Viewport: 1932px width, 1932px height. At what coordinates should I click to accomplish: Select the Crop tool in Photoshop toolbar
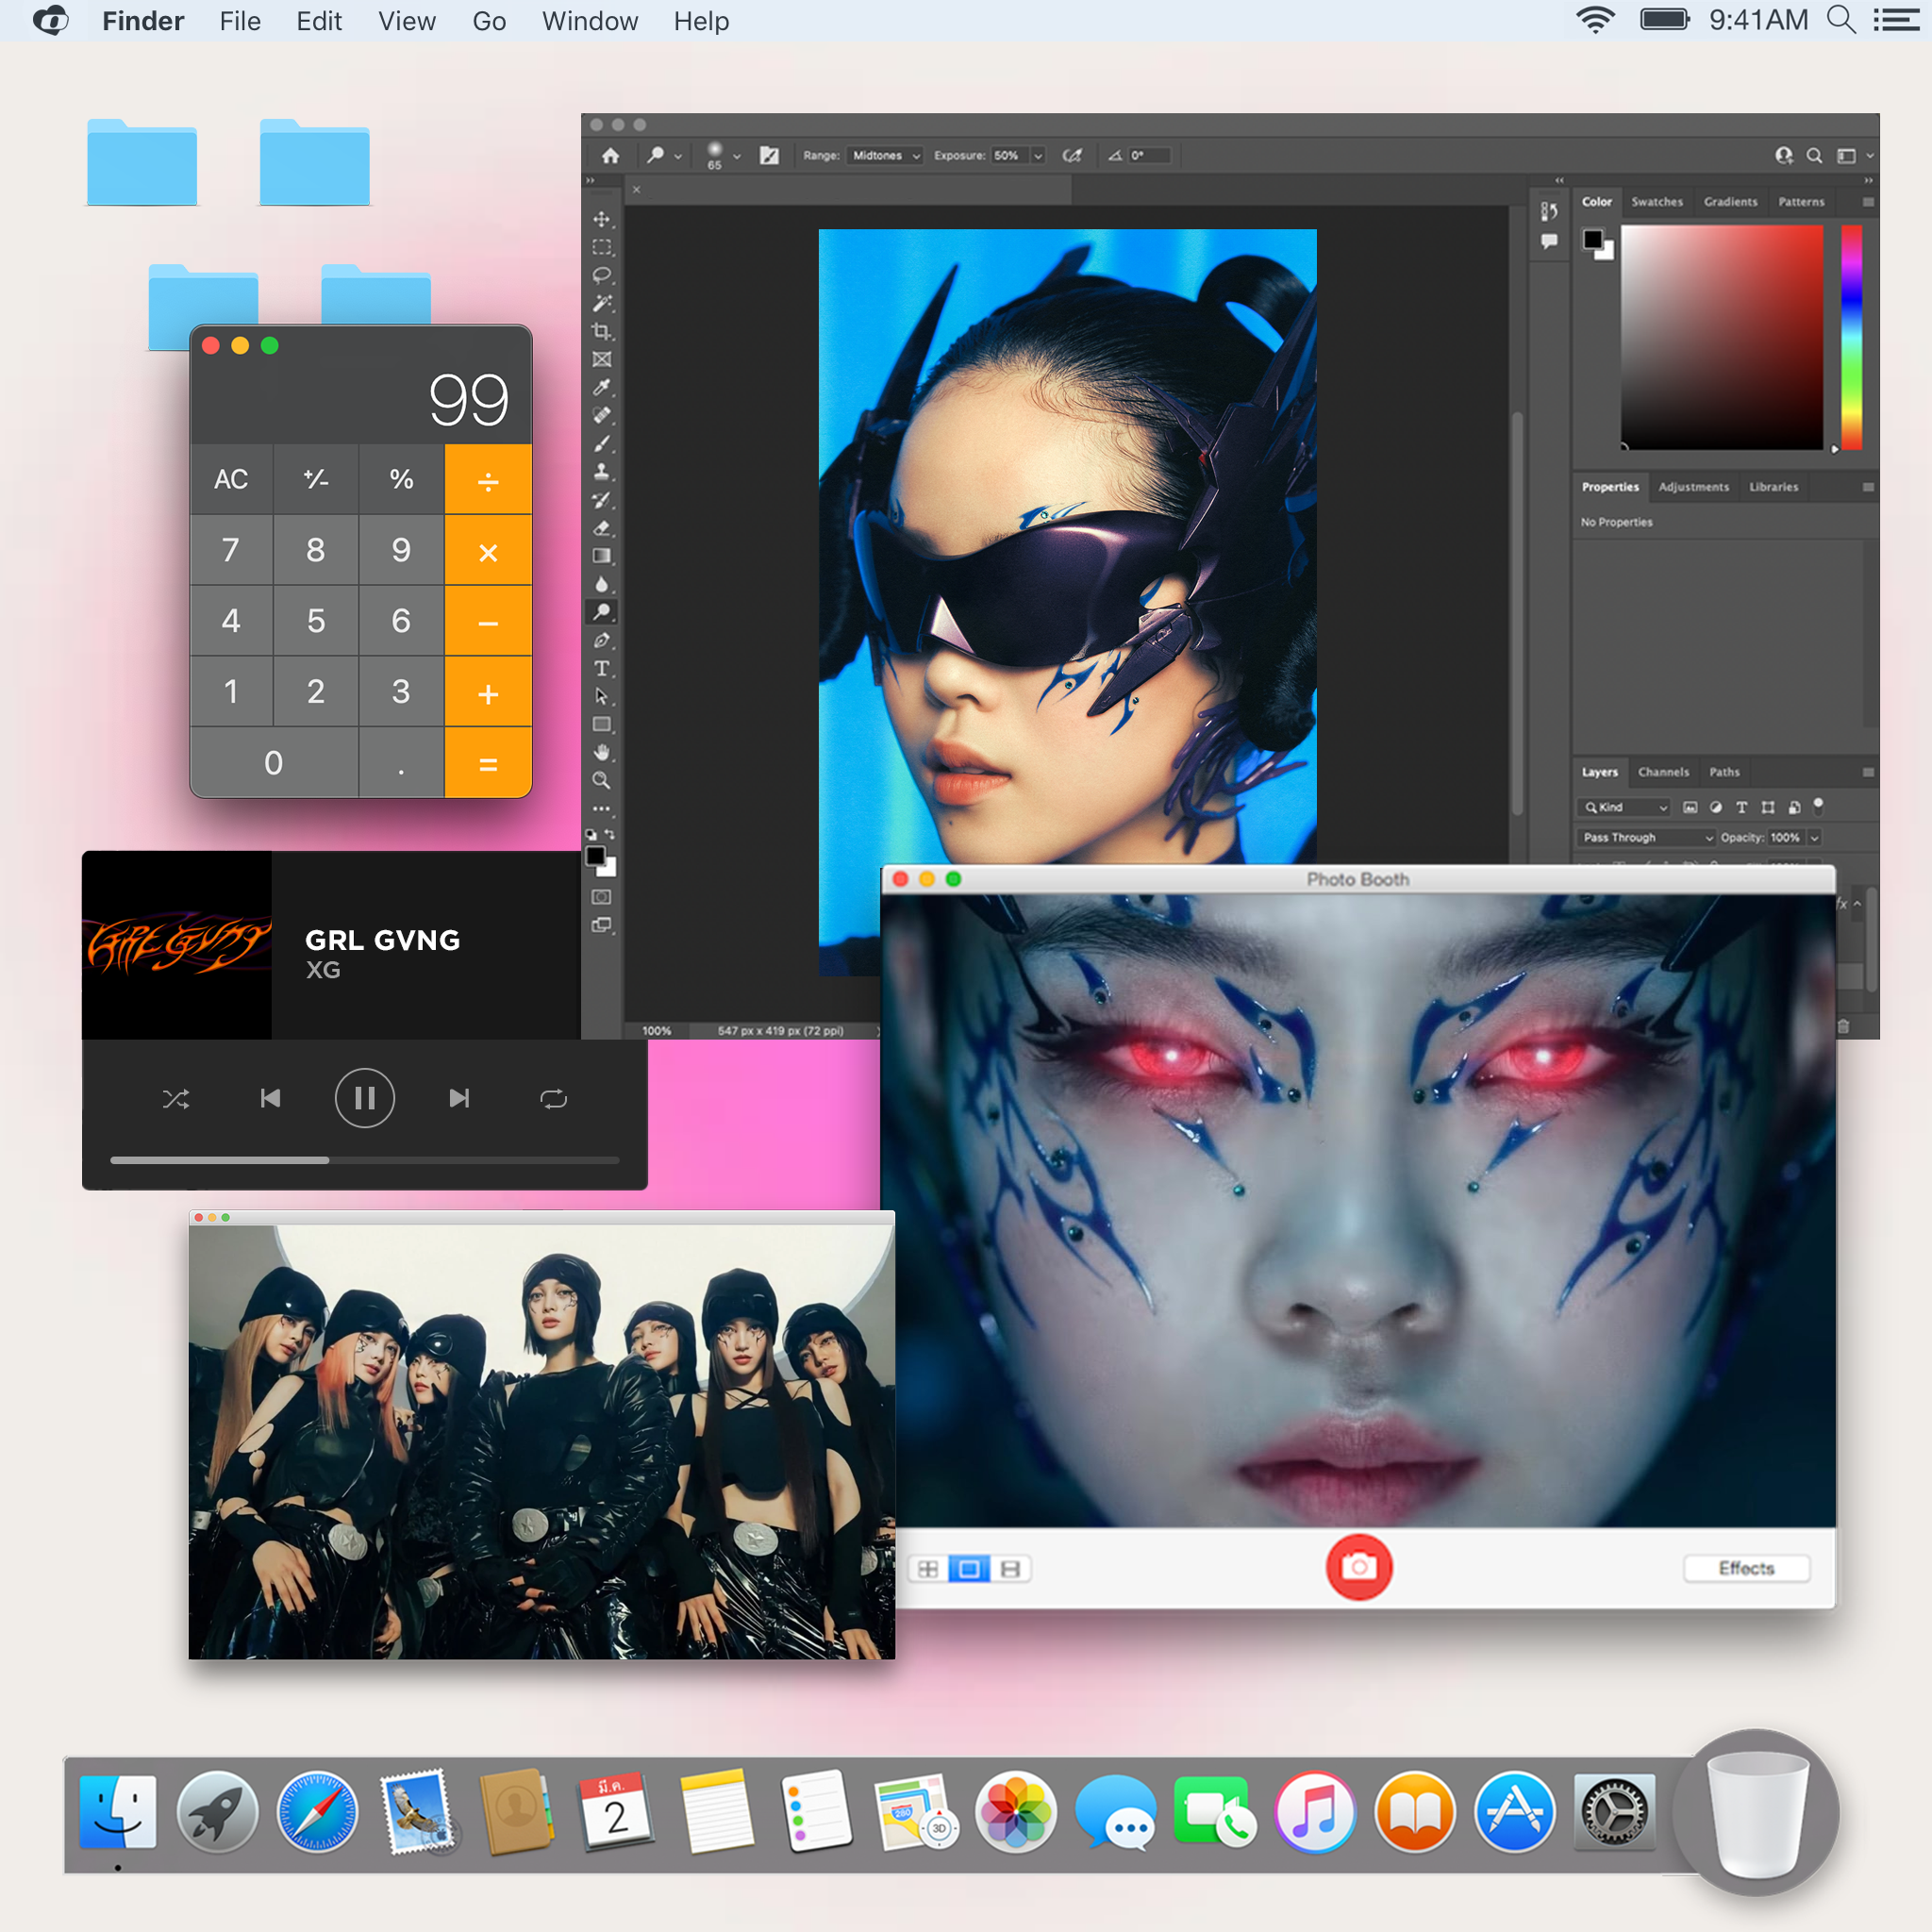click(x=601, y=331)
